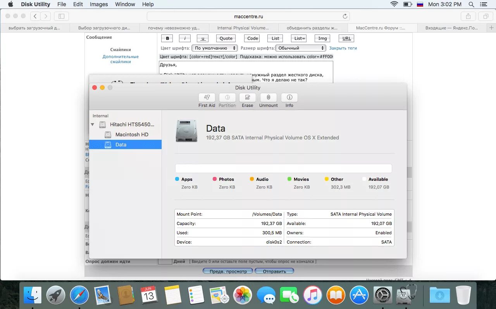This screenshot has width=496, height=309.
Task: Insert a Quote tag
Action: coord(226,38)
